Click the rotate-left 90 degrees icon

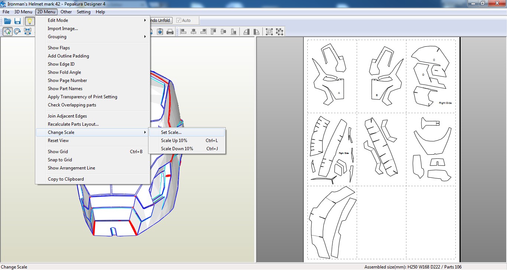pyautogui.click(x=246, y=32)
